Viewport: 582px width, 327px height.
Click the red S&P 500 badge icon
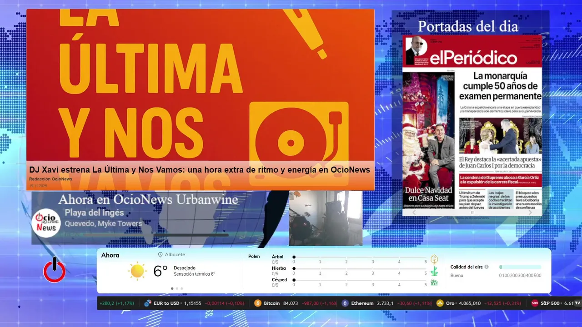[535, 303]
